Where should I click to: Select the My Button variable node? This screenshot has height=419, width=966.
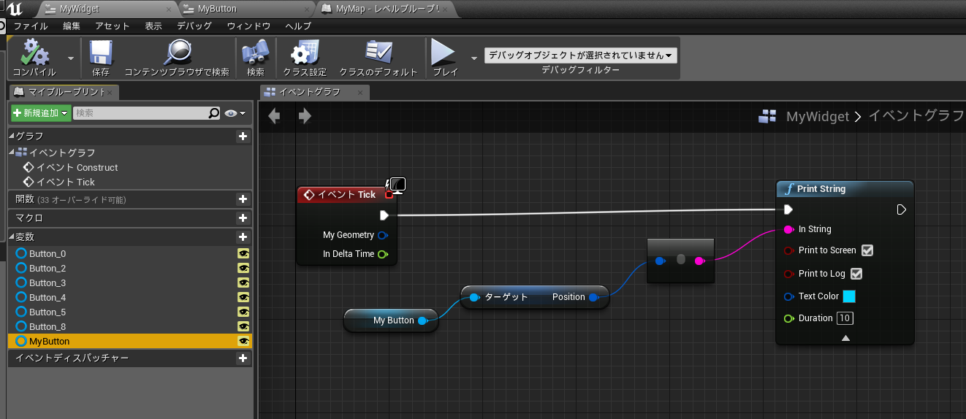coord(391,320)
